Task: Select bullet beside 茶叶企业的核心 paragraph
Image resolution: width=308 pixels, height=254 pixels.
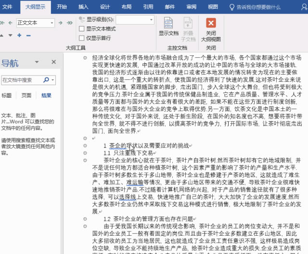Action: click(85, 160)
